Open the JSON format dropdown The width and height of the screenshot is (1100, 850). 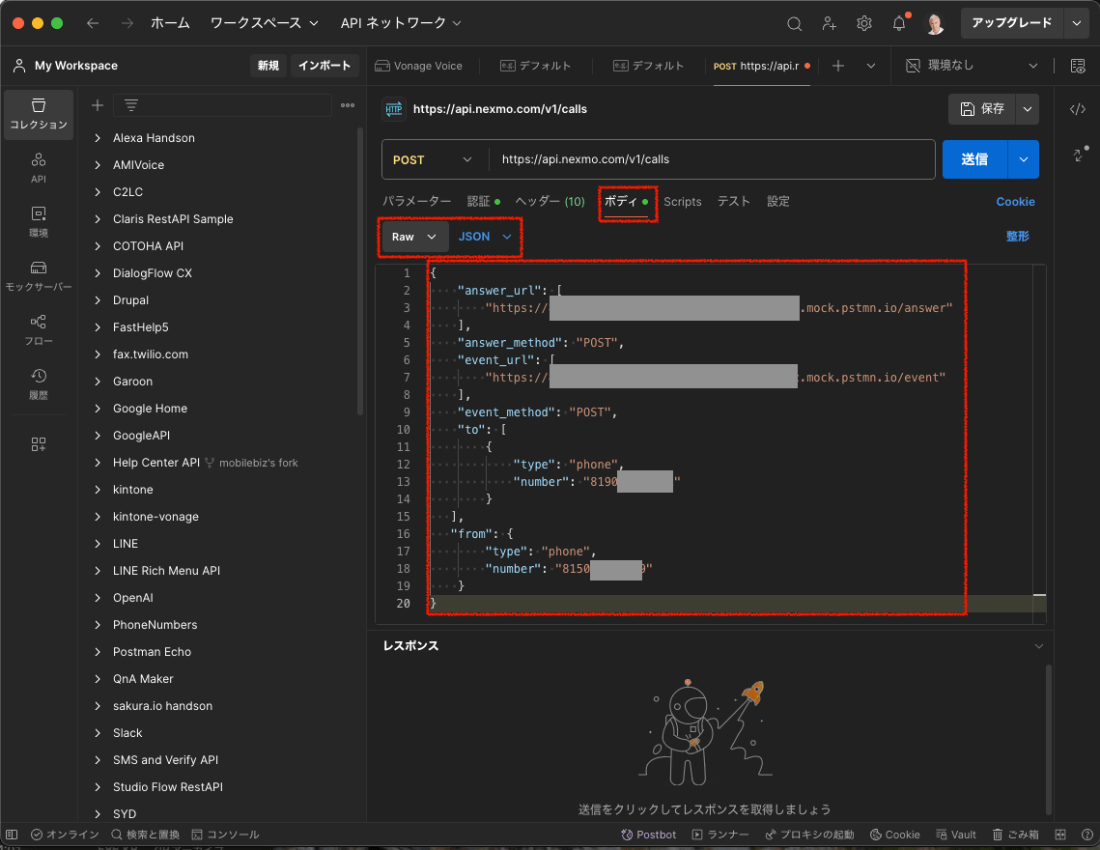(485, 238)
